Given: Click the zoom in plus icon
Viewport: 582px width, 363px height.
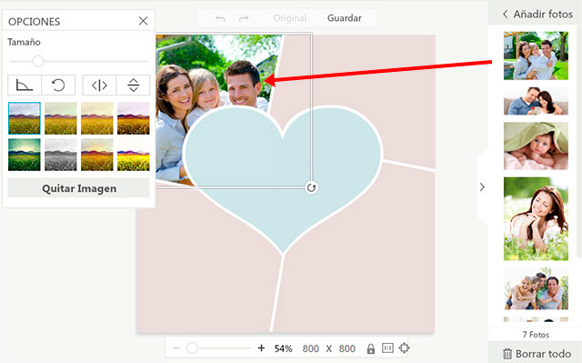Looking at the screenshot, I should (261, 348).
